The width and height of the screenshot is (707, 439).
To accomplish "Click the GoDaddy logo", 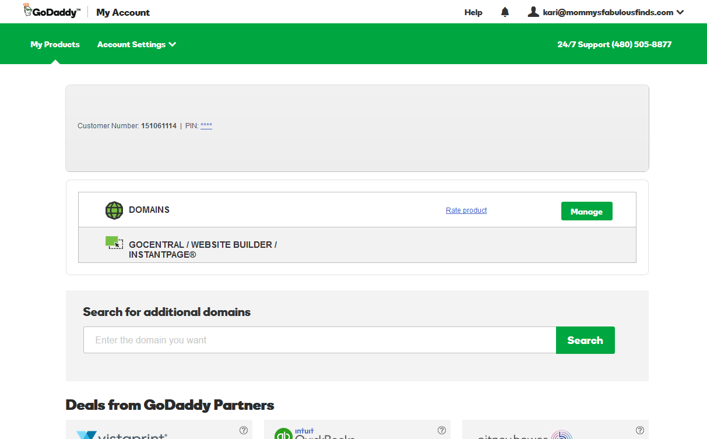I will click(x=52, y=11).
